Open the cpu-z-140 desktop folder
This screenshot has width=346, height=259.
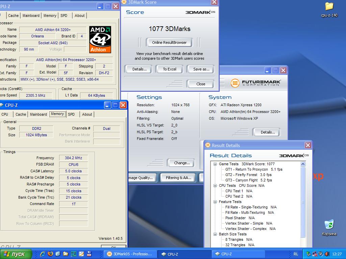[x=329, y=9]
